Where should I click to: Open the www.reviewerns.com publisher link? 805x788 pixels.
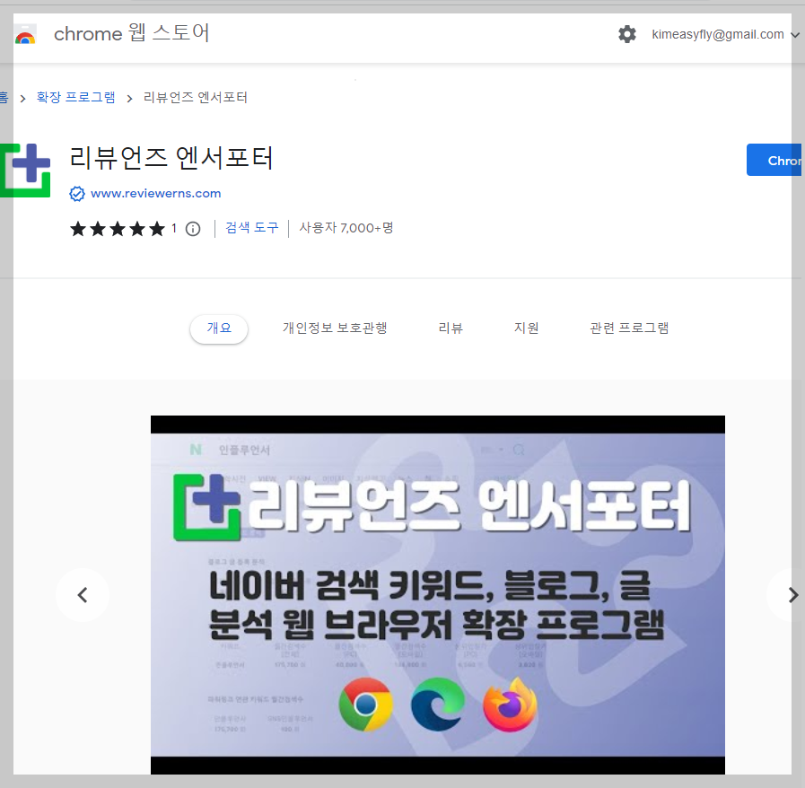pos(155,194)
